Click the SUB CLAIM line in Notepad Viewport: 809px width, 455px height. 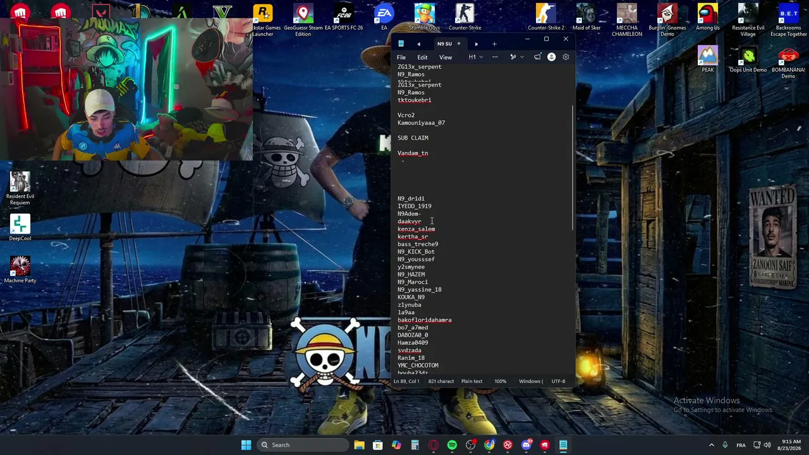point(413,138)
